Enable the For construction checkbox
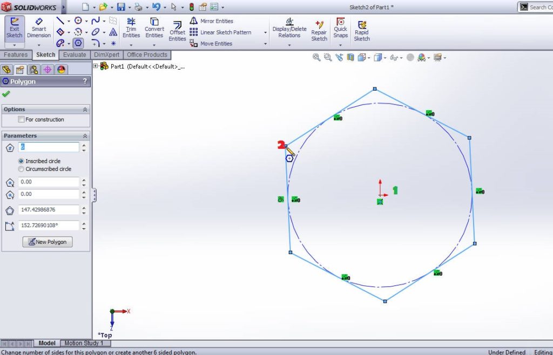Viewport: 553px width, 355px height. pyautogui.click(x=21, y=119)
